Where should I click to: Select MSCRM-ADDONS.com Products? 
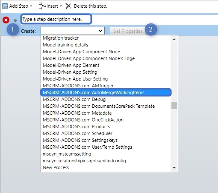(106, 127)
